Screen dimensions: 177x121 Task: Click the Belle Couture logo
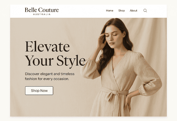pyautogui.click(x=42, y=10)
